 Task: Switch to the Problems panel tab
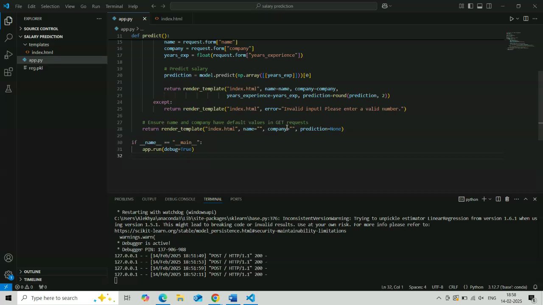click(124, 199)
